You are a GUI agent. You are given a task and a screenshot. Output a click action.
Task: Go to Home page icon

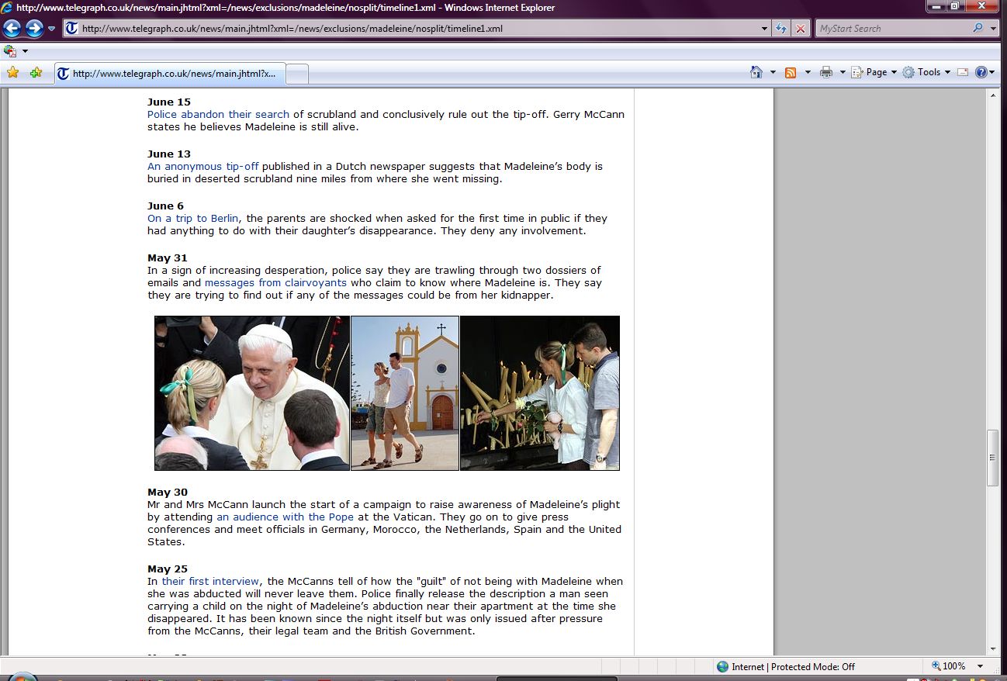pos(756,72)
